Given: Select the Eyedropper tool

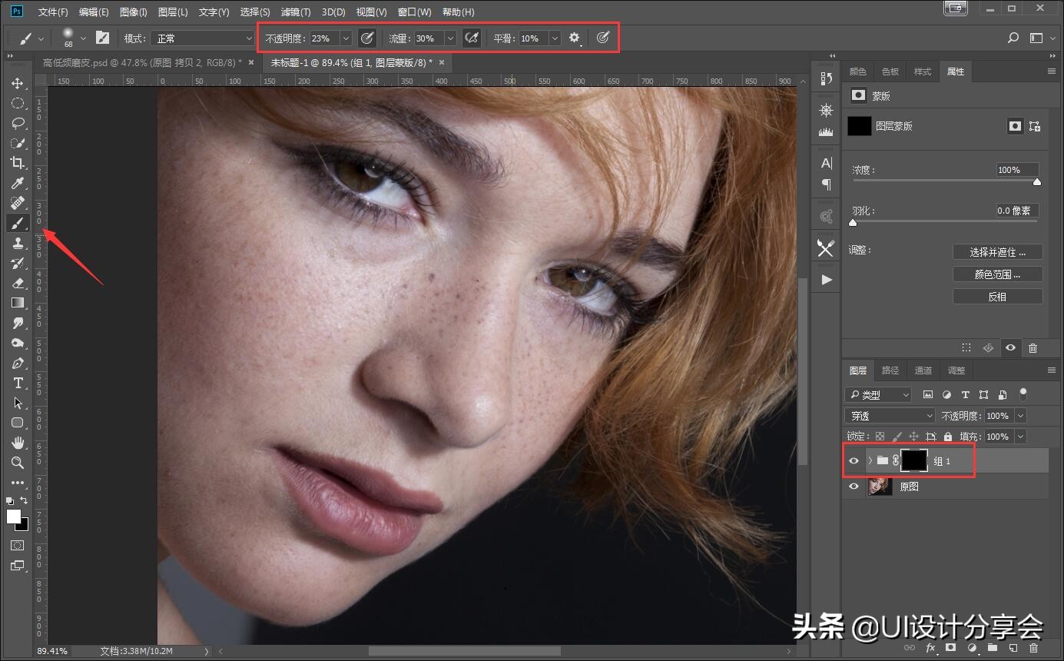Looking at the screenshot, I should pos(17,183).
